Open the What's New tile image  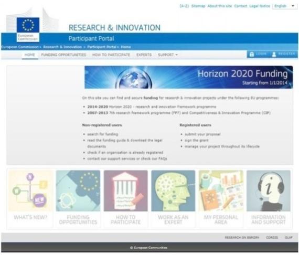[30, 191]
